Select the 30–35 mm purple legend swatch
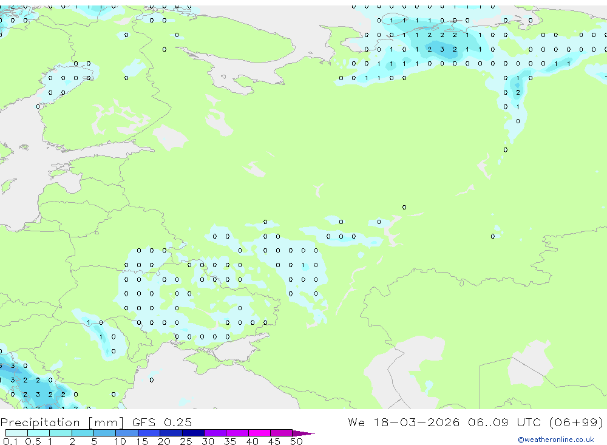The width and height of the screenshot is (607, 445). pos(215,433)
